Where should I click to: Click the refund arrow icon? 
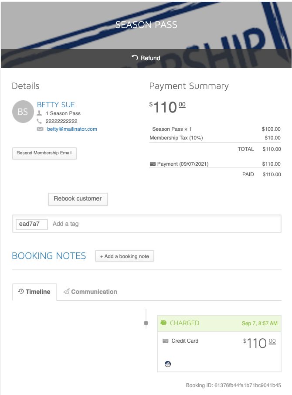tap(135, 58)
